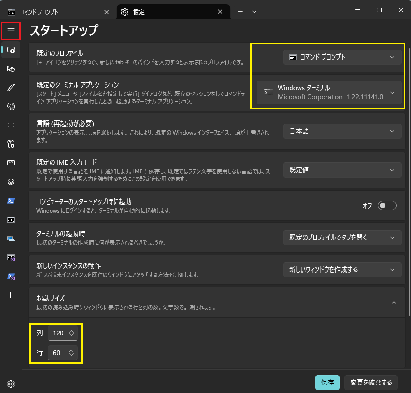Screen dimensions: 411x393
Task: Open the hamburger navigation menu
Action: coord(11,31)
